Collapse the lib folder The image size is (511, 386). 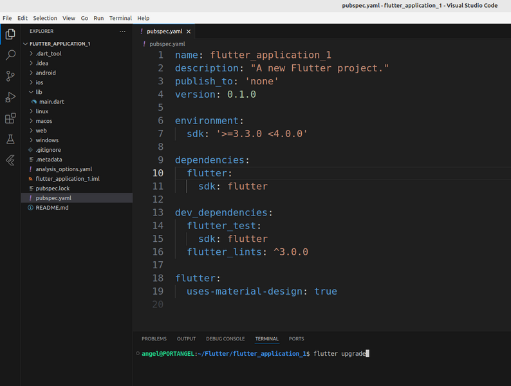tap(32, 92)
